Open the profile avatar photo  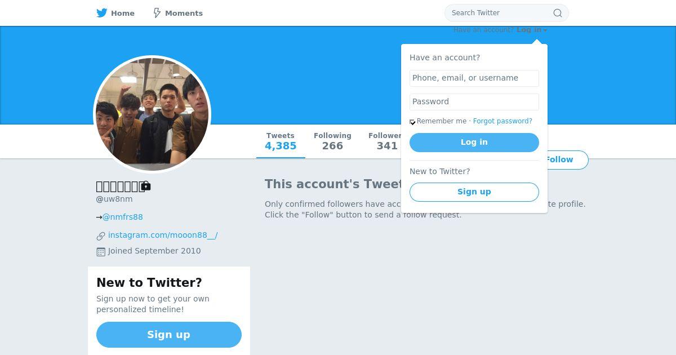(152, 114)
